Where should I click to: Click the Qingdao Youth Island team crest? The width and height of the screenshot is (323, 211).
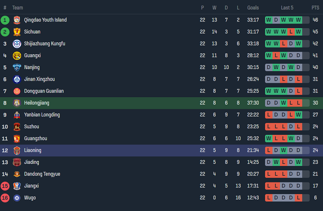(17, 20)
